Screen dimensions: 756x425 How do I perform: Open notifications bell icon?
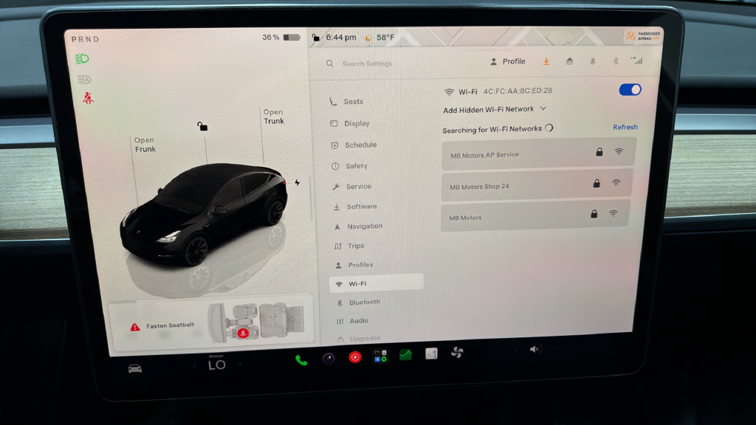pyautogui.click(x=593, y=61)
